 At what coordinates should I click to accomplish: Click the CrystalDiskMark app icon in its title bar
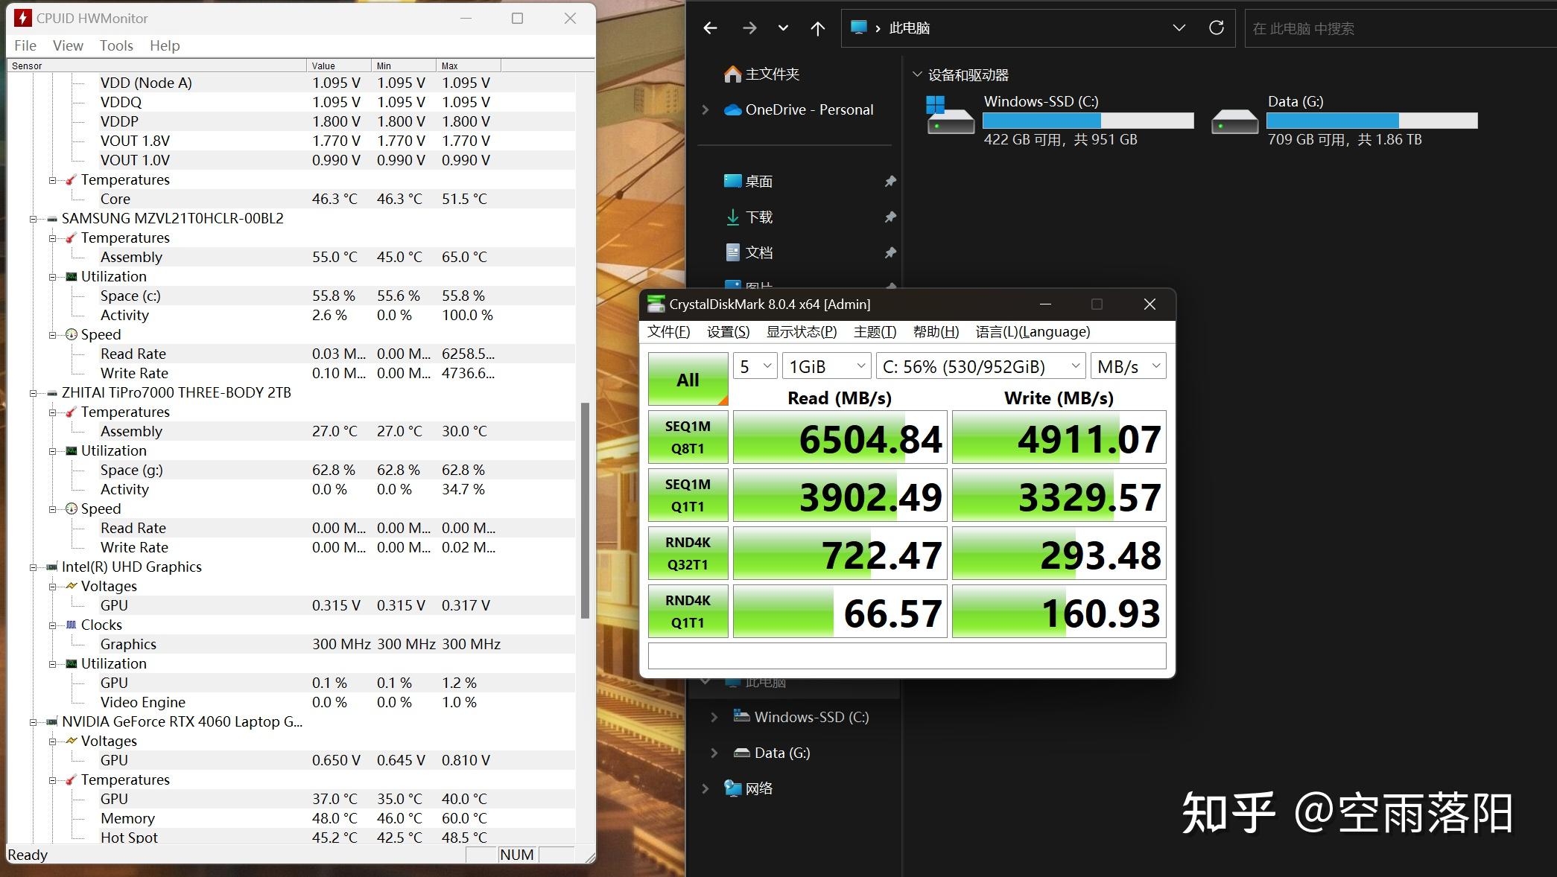click(656, 304)
